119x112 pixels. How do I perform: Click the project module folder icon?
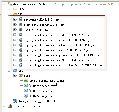pyautogui.click(x=10, y=4)
